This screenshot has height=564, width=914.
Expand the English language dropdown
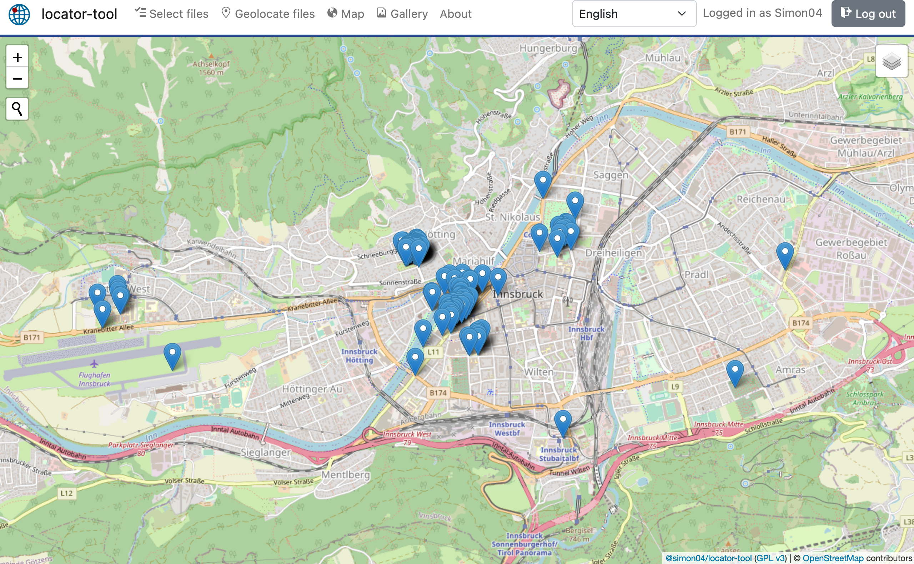pos(634,14)
